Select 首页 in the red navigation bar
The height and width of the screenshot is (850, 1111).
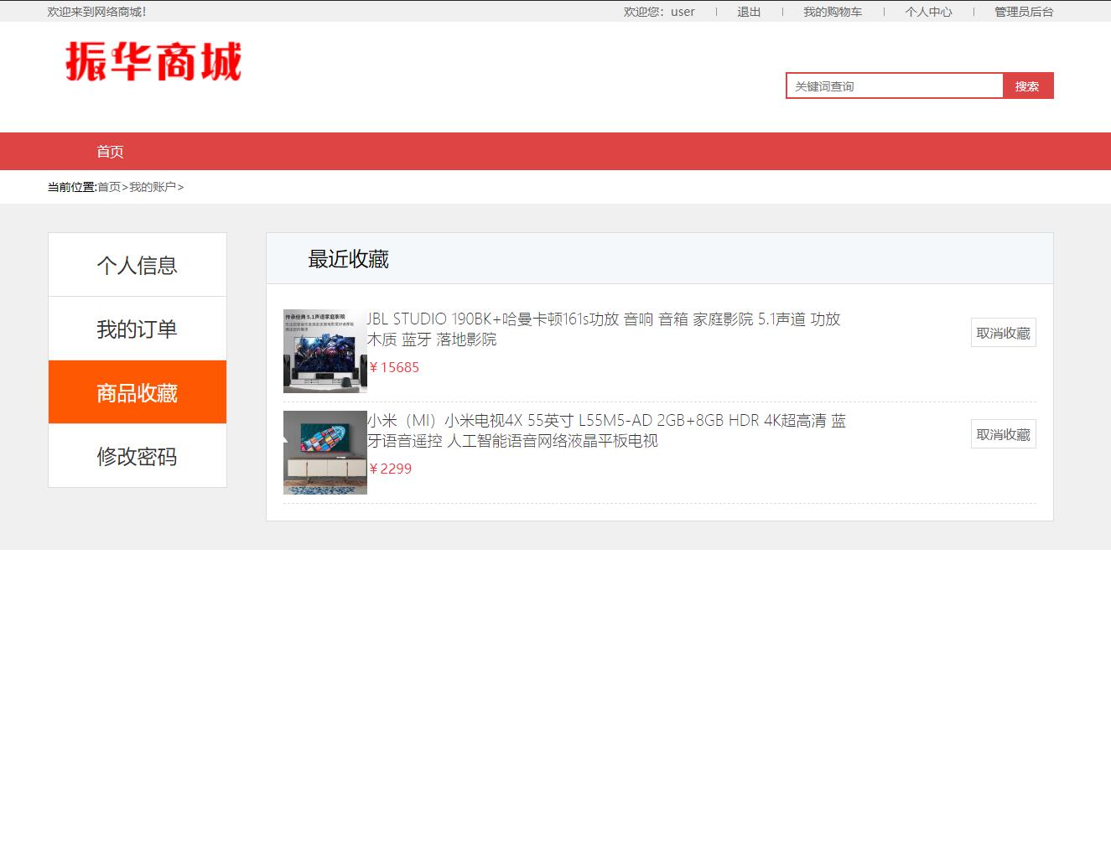click(110, 151)
